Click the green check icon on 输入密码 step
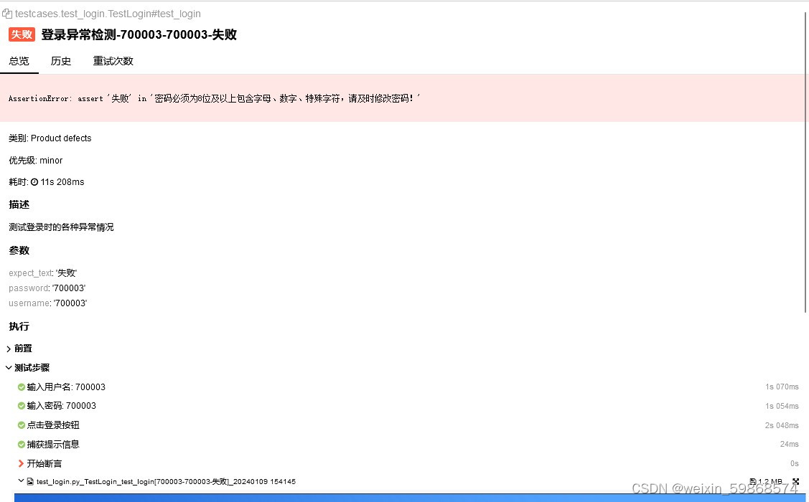 click(21, 405)
